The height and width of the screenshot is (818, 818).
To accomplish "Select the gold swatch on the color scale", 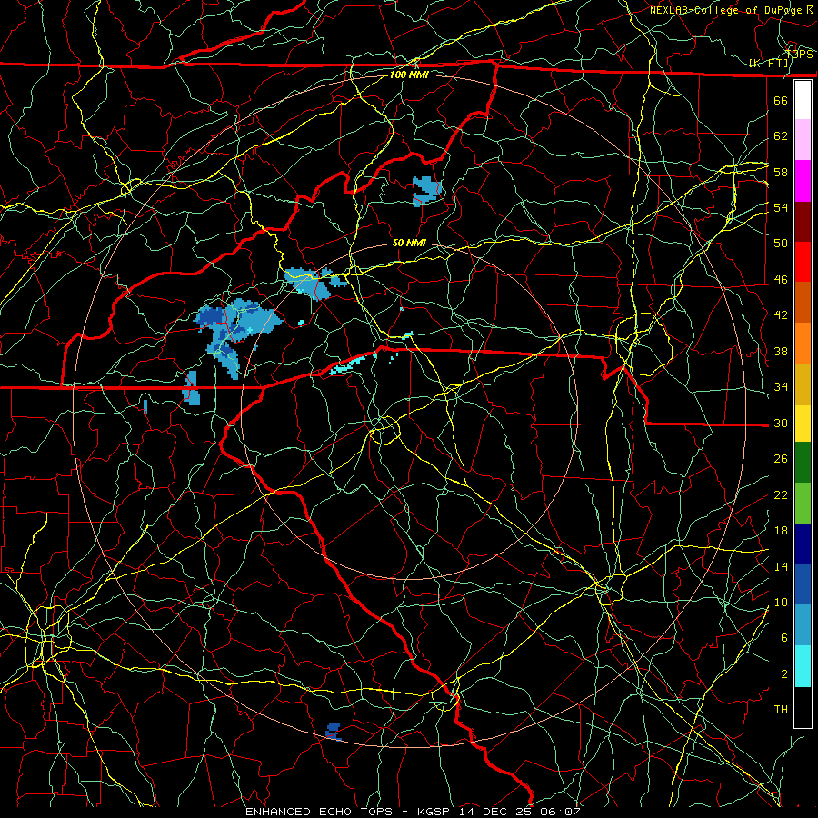I will 803,384.
